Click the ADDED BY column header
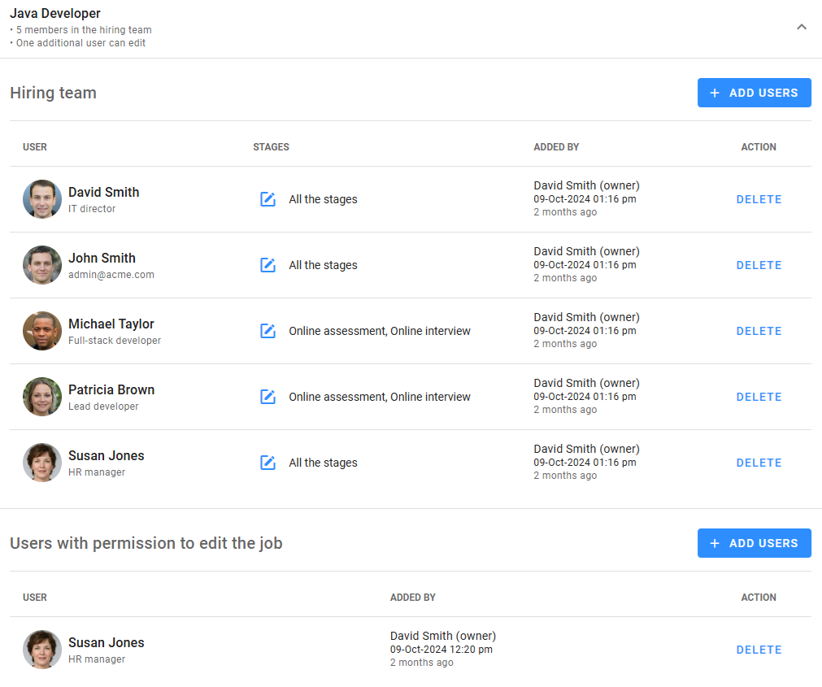822x687 pixels. pos(556,147)
